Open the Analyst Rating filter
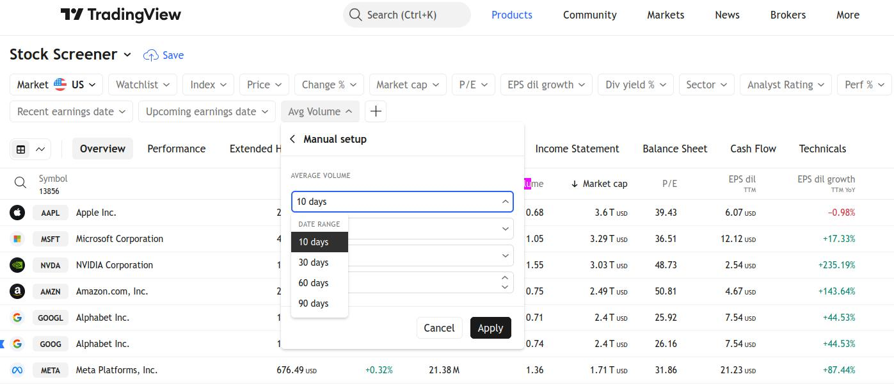This screenshot has height=388, width=894. point(786,85)
